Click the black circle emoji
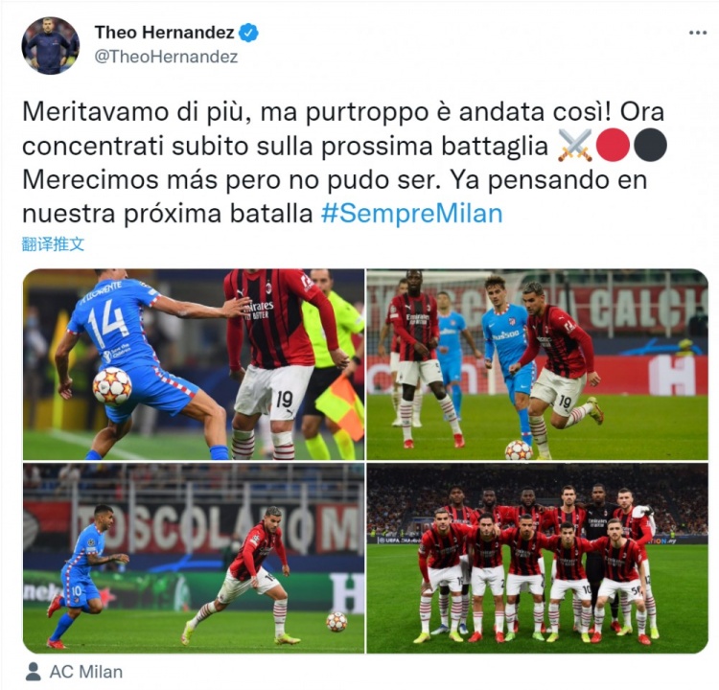The image size is (719, 690). pos(650,146)
